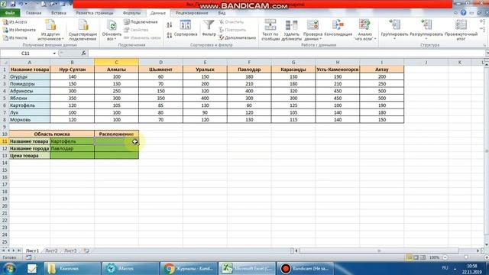Click cell B11 containing 'Картофель'
The width and height of the screenshot is (489, 275).
(x=72, y=141)
